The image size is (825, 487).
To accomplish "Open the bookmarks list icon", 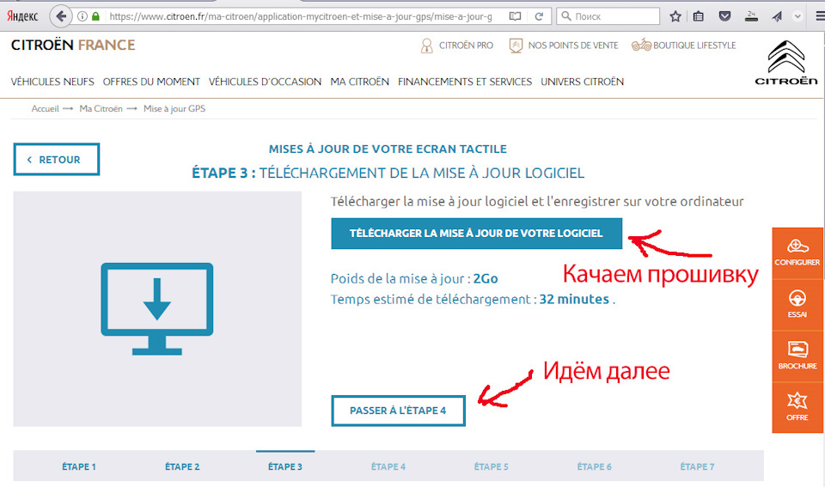I will (x=698, y=16).
